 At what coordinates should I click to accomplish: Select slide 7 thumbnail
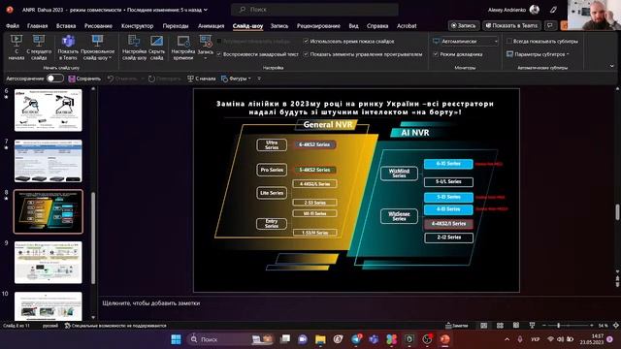pyautogui.click(x=49, y=161)
